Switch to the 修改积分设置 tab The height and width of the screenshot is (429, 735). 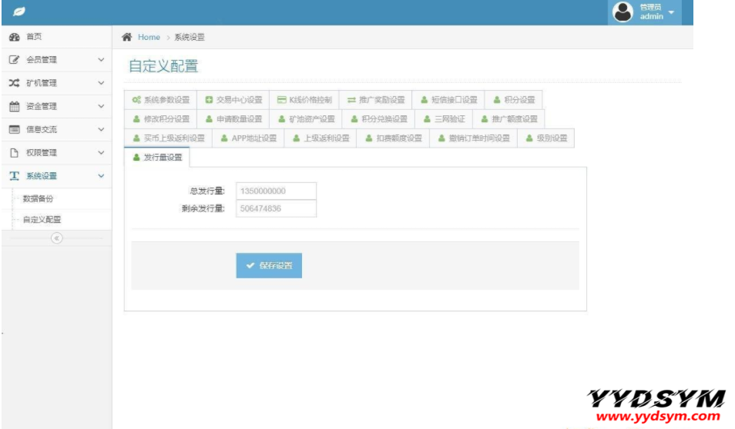pos(161,119)
